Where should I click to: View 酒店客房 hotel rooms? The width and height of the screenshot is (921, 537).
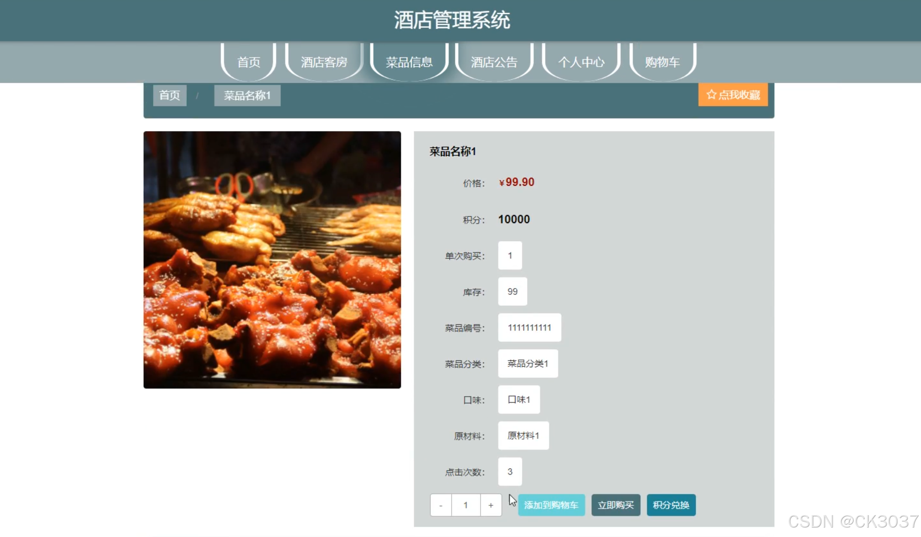[324, 62]
